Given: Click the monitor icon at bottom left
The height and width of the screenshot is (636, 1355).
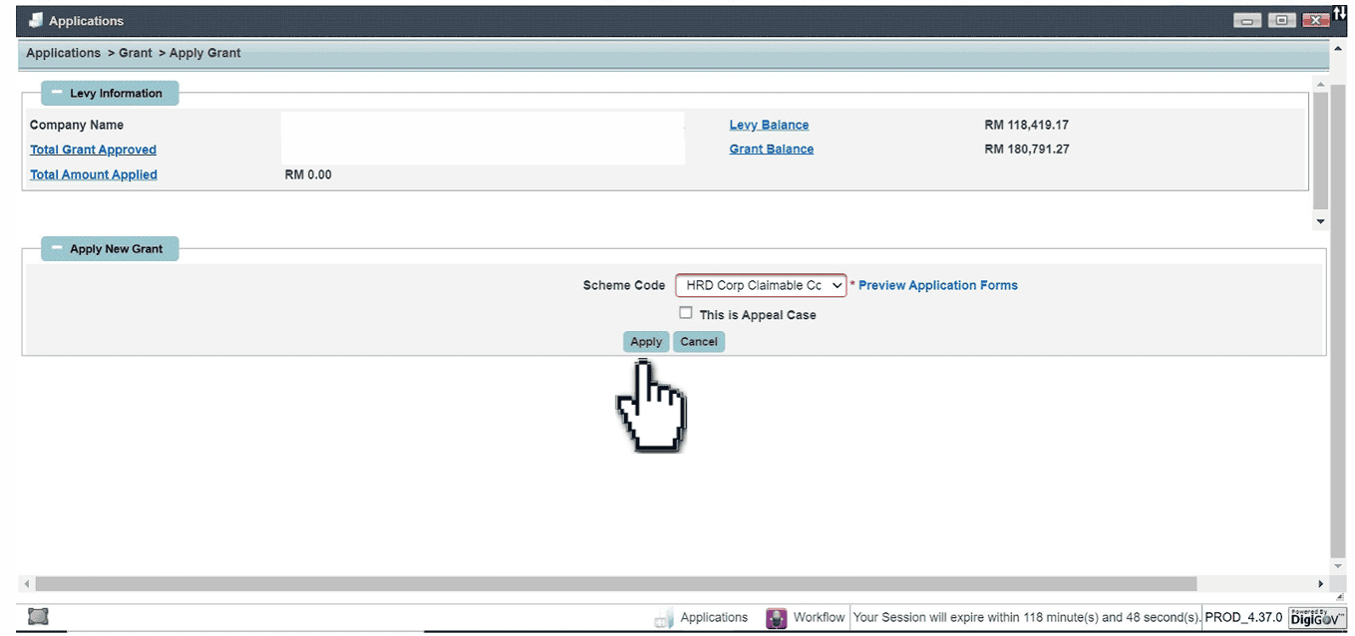Looking at the screenshot, I should tap(38, 617).
